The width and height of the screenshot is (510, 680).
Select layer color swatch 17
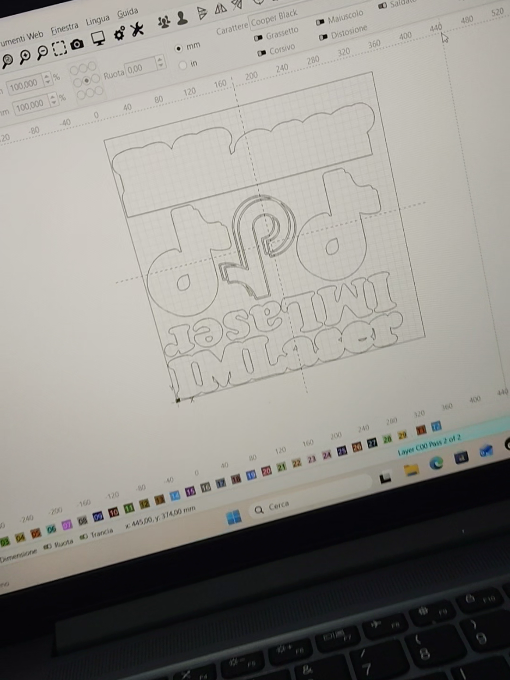click(x=221, y=483)
